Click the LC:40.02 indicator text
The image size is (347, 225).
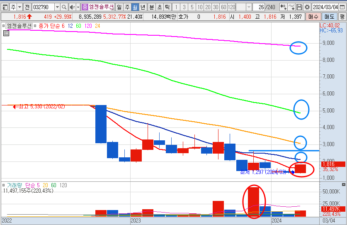(x=330, y=25)
